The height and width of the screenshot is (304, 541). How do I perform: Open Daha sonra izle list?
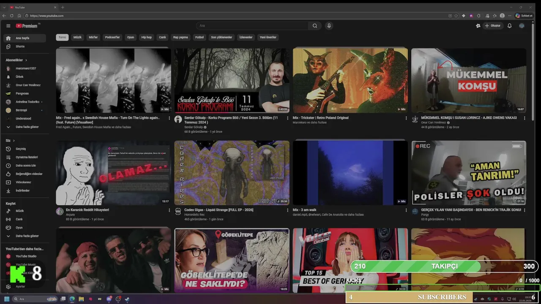[x=24, y=166]
